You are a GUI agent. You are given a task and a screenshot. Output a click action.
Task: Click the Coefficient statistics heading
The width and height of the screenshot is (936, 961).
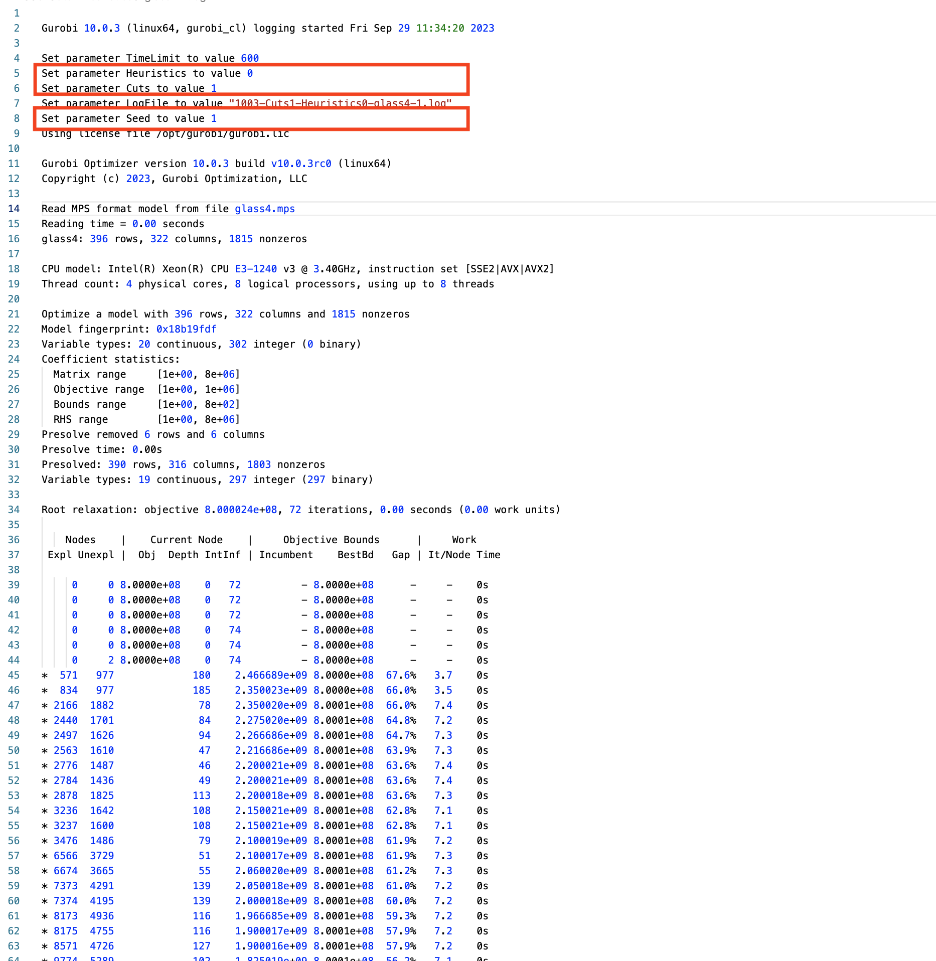click(110, 359)
